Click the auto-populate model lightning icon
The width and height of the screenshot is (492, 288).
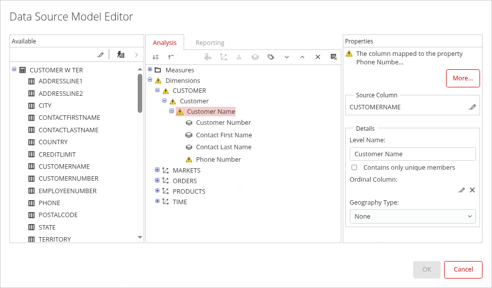tap(121, 55)
